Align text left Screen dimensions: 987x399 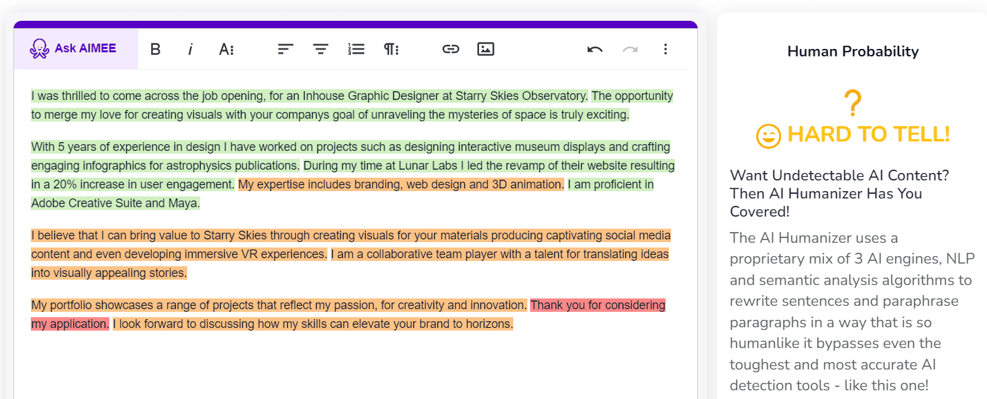point(286,49)
